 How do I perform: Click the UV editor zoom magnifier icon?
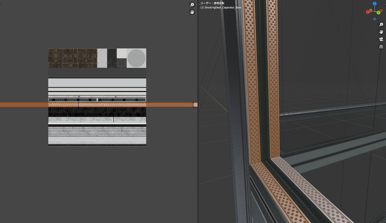192,5
